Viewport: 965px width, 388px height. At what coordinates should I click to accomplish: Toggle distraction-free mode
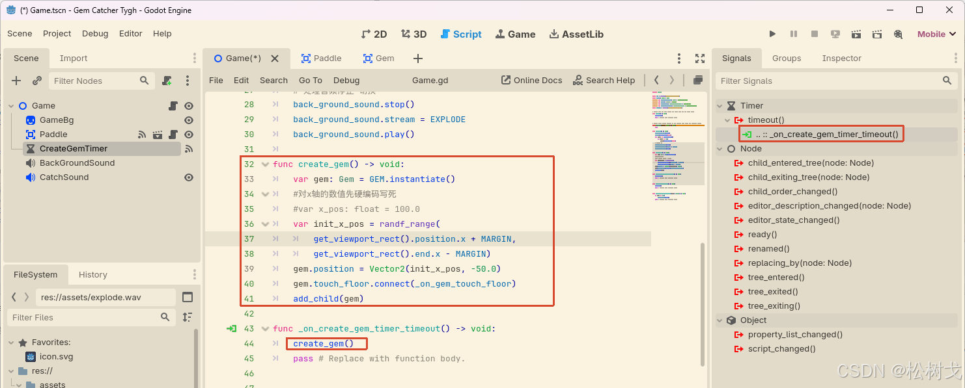700,58
